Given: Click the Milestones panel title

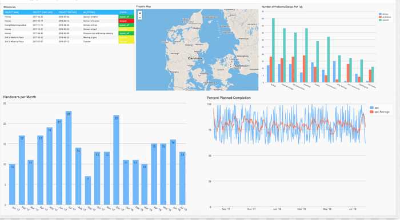Looking at the screenshot, I should pos(10,7).
